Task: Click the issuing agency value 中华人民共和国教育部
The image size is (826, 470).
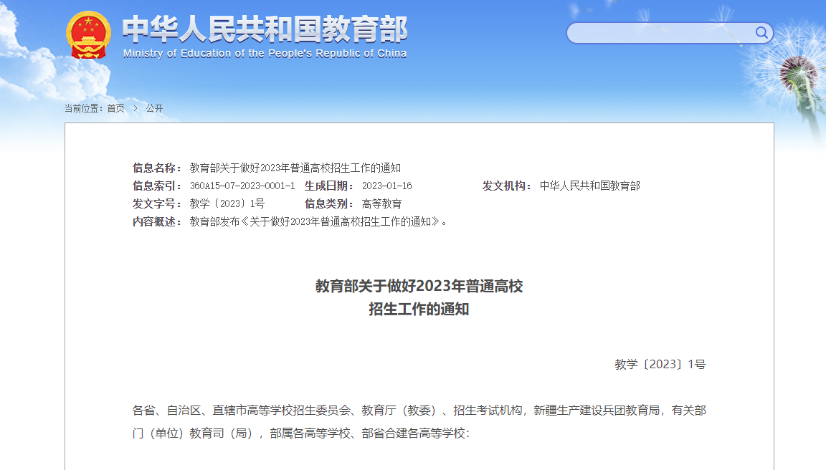Action: [x=589, y=186]
